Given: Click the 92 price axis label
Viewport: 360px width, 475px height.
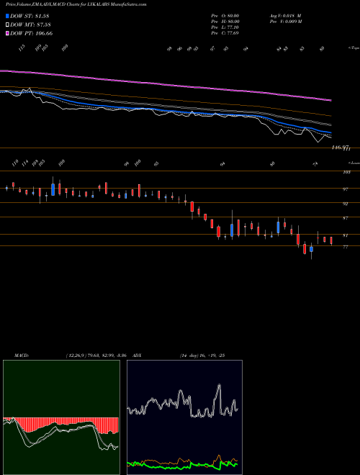Looking at the screenshot, I should 345,204.
